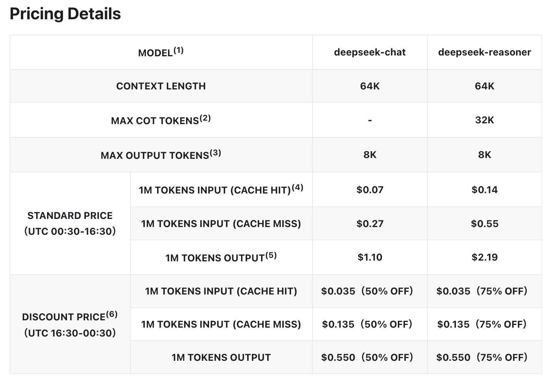Click the $0.55 price cell

tap(484, 224)
